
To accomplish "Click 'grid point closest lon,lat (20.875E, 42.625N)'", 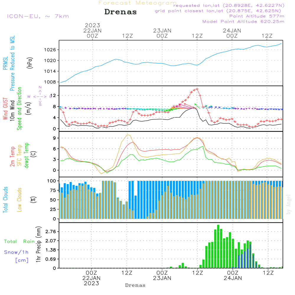I will [218, 11].
